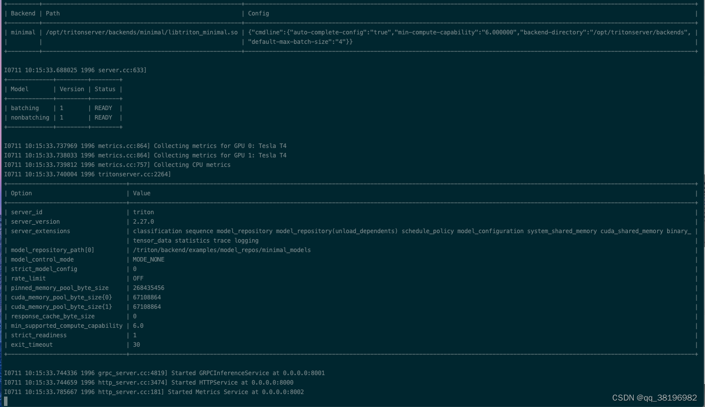Click the READY status of batching model
This screenshot has height=407, width=705.
[103, 108]
